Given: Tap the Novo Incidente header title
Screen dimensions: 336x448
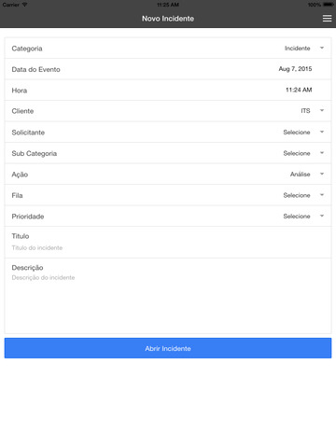Looking at the screenshot, I should (x=168, y=19).
